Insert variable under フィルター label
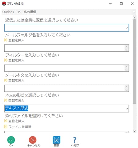 tap(14, 60)
